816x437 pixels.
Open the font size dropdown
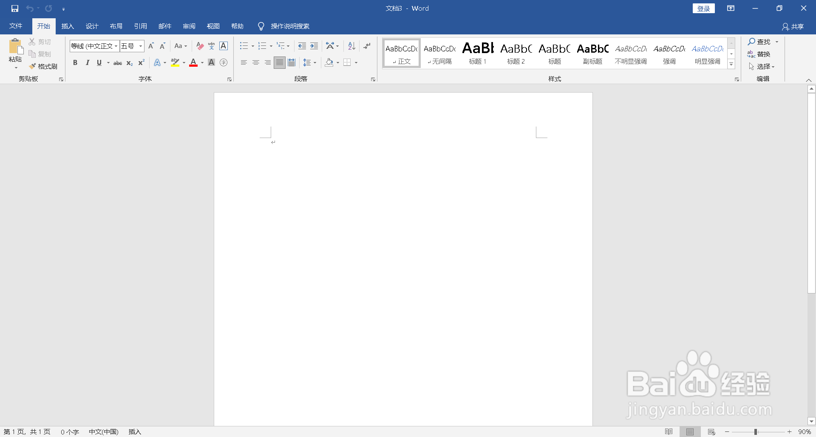pyautogui.click(x=141, y=46)
